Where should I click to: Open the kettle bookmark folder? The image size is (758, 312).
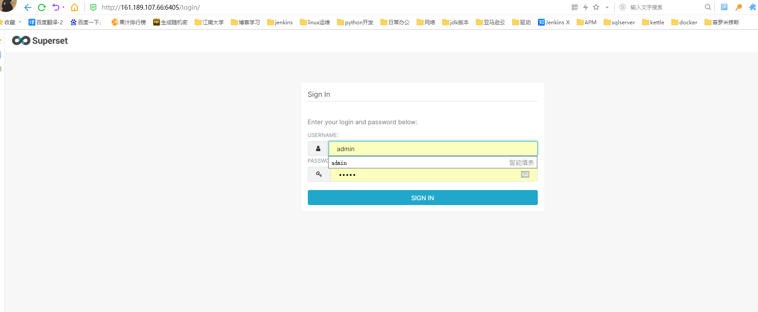tap(653, 22)
